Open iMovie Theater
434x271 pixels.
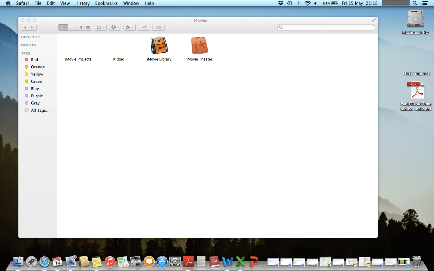coord(199,45)
